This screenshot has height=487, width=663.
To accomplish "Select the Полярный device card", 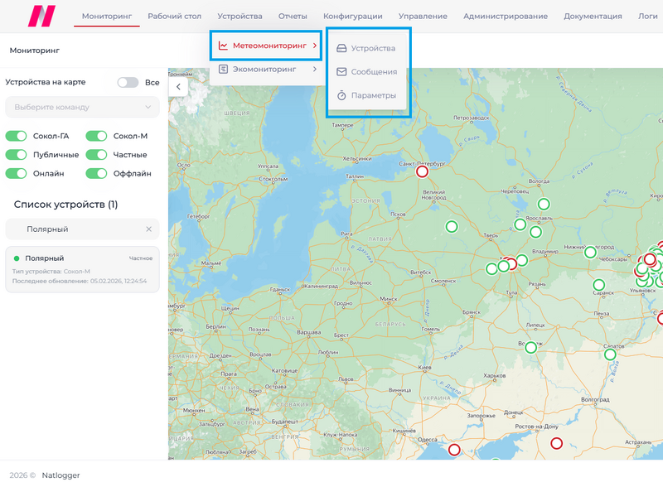I will 82,269.
